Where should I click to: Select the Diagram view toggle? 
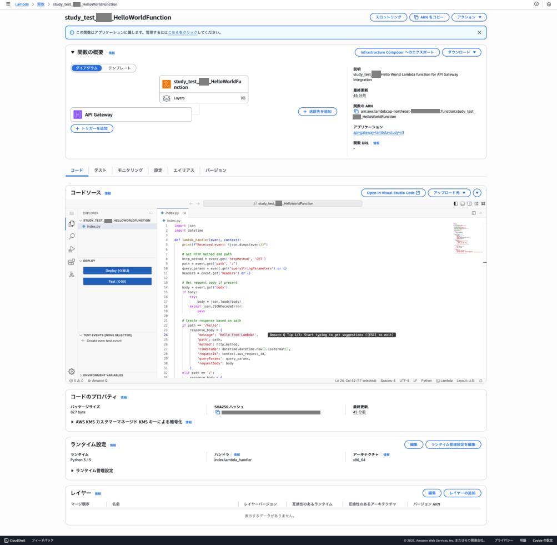[x=87, y=68]
